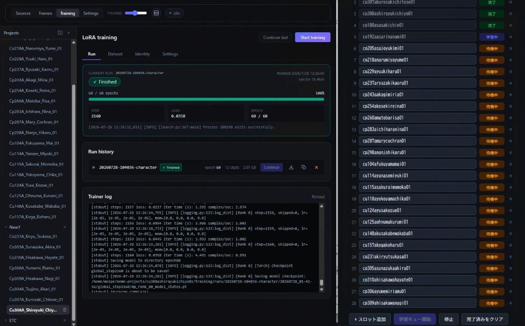This screenshot has width=525, height=326.
Task: Click 待機中 badge for cp260amatobarisa01
Action: (x=491, y=118)
